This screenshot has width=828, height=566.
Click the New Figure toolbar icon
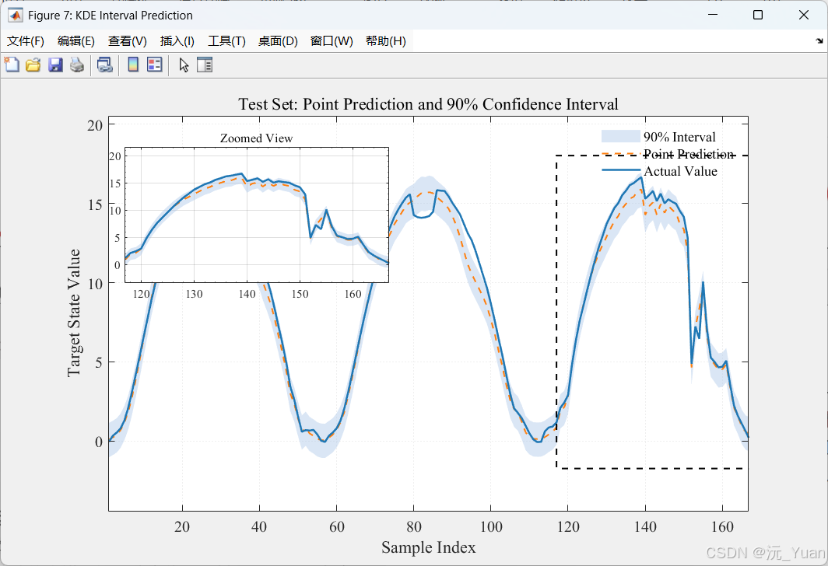12,65
